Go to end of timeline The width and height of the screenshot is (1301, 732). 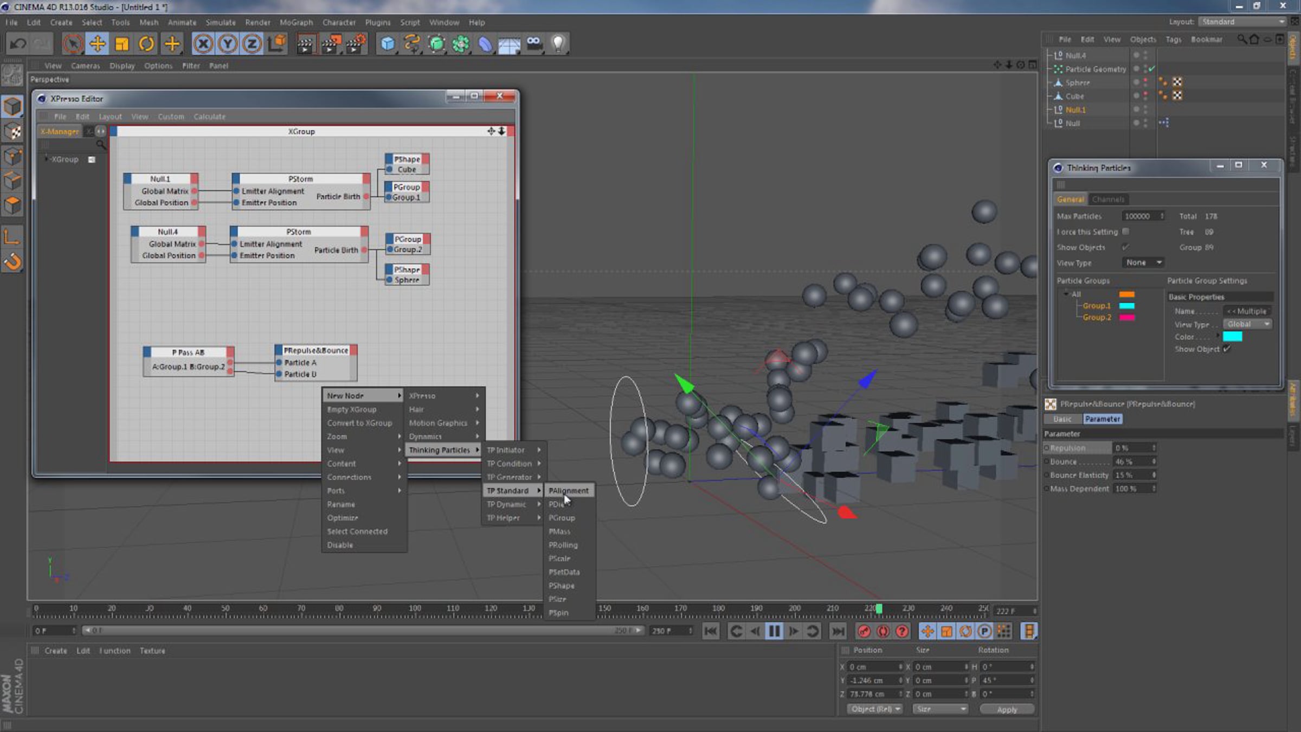pyautogui.click(x=838, y=631)
